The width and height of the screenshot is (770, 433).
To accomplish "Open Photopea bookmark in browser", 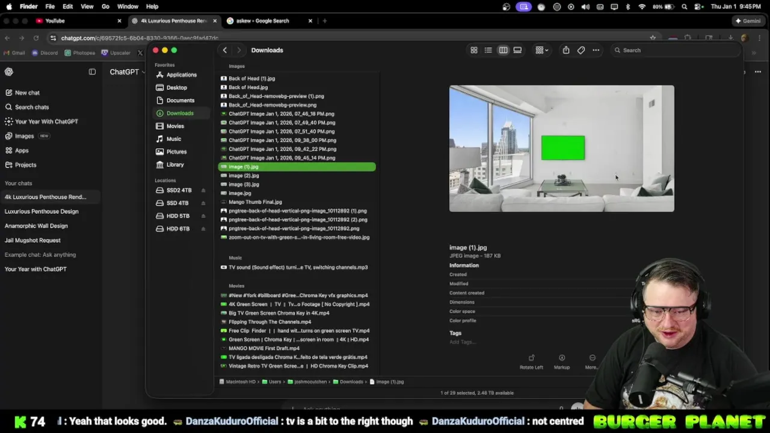I will click(x=80, y=53).
